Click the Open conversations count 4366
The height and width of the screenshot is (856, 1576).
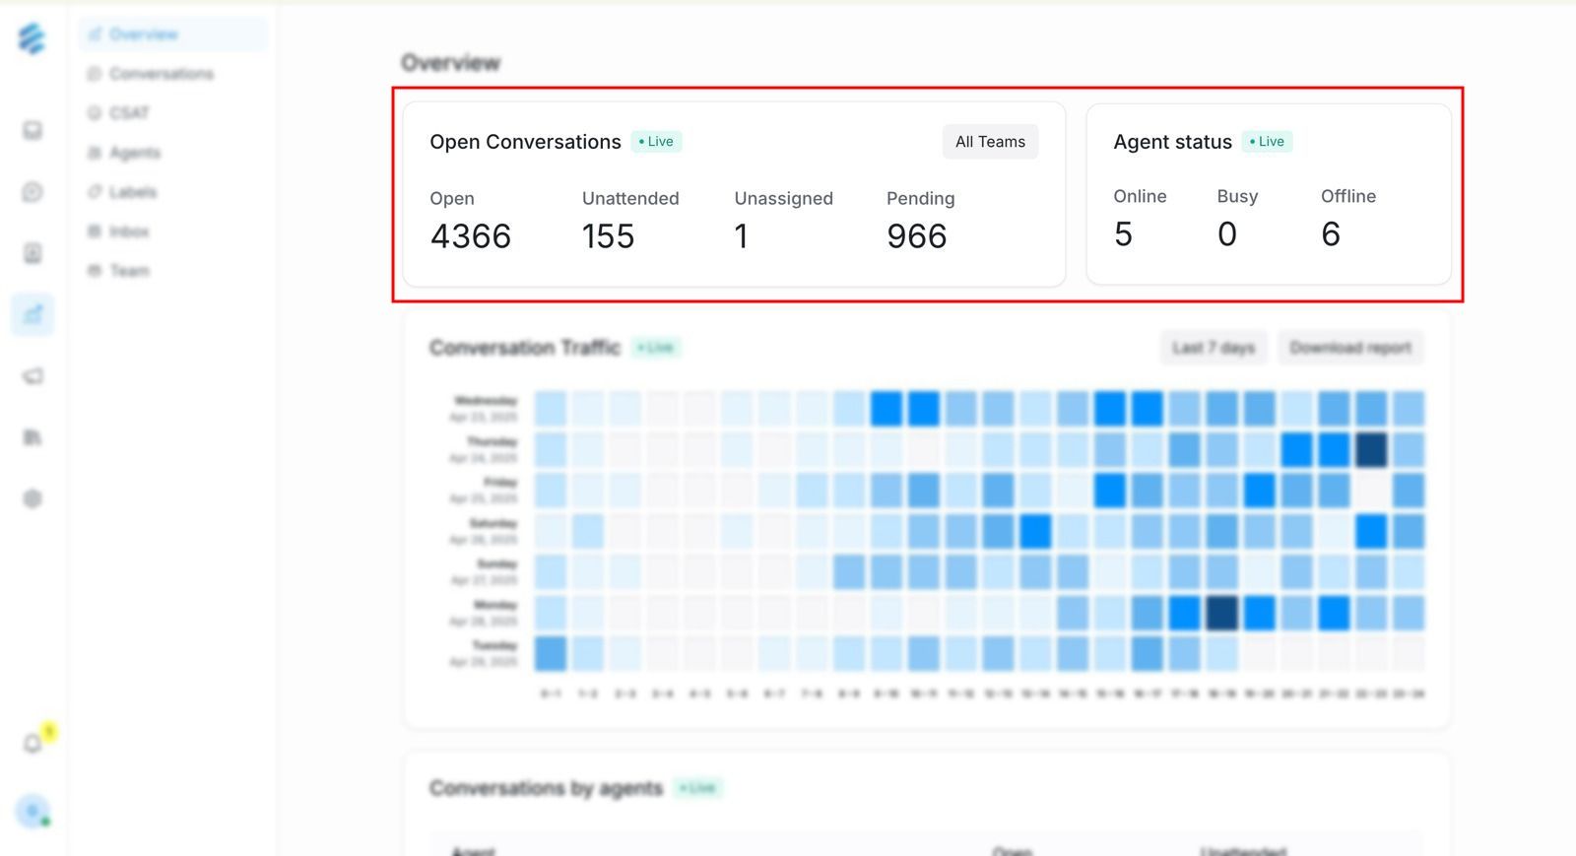tap(471, 236)
